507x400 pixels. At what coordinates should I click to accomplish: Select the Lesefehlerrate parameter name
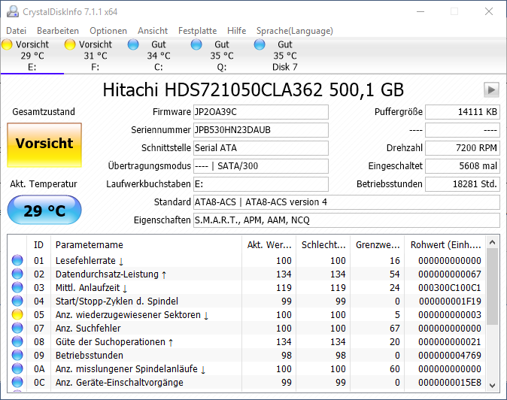click(x=90, y=260)
